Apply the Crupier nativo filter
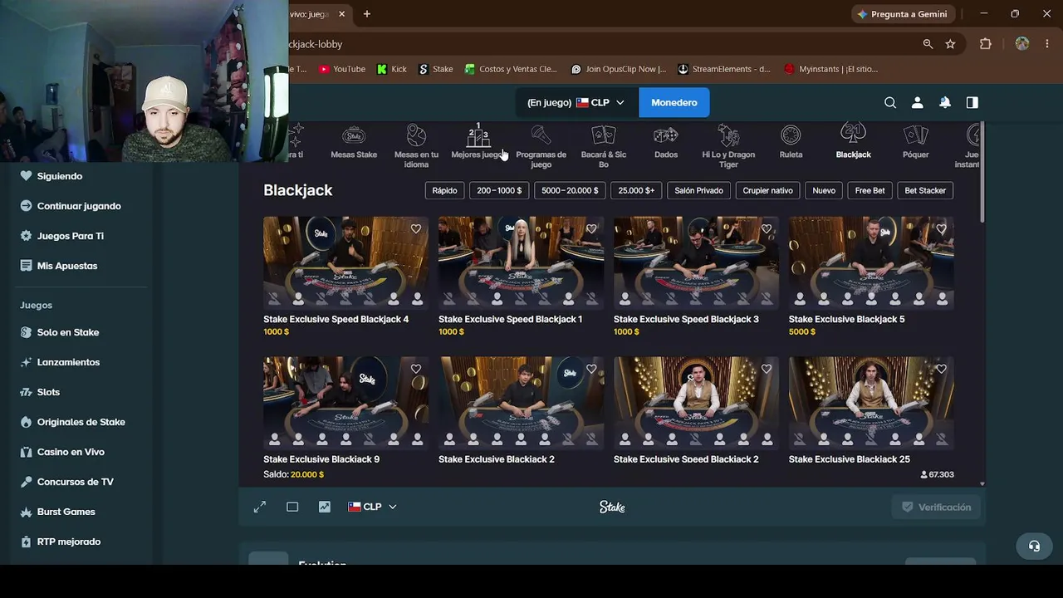 (767, 190)
